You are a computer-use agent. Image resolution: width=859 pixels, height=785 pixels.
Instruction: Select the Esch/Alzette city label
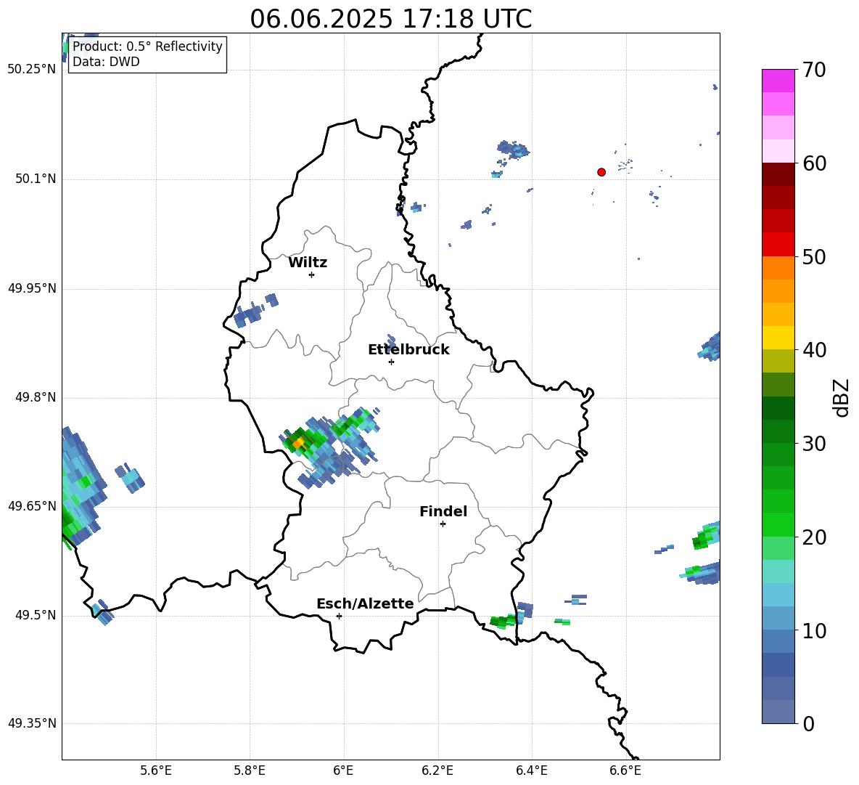coord(365,603)
